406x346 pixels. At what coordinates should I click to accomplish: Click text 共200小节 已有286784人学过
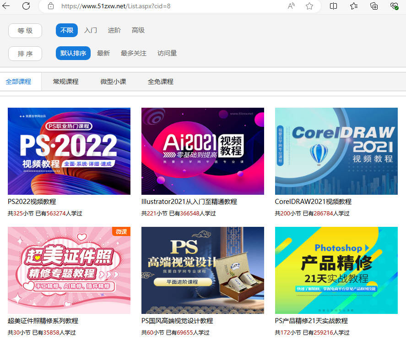coord(312,213)
